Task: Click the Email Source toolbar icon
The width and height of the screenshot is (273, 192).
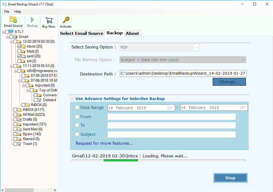Action: pyautogui.click(x=13, y=20)
